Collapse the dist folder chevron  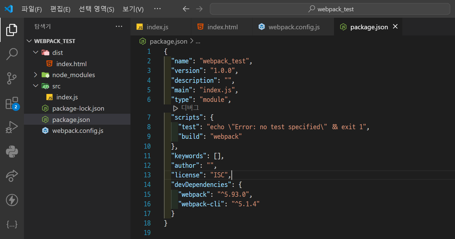pyautogui.click(x=35, y=52)
